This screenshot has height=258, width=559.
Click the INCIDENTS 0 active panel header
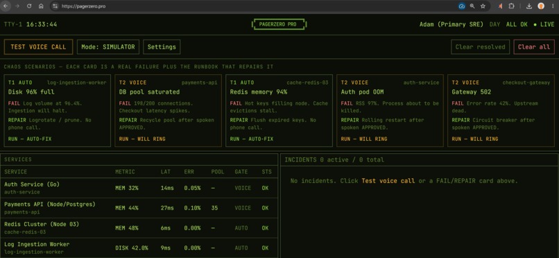(x=334, y=160)
